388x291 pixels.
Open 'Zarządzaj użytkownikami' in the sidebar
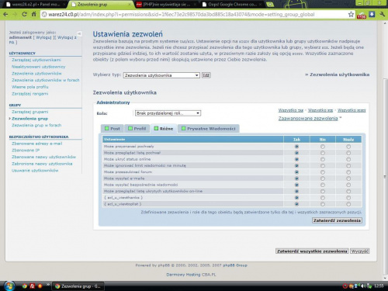pos(36,60)
